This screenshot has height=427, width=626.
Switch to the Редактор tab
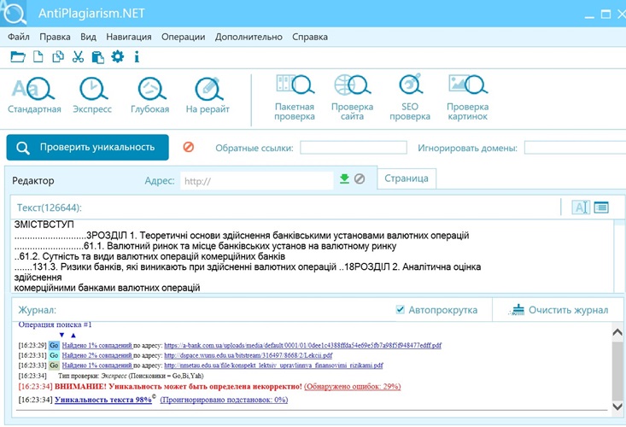[33, 181]
